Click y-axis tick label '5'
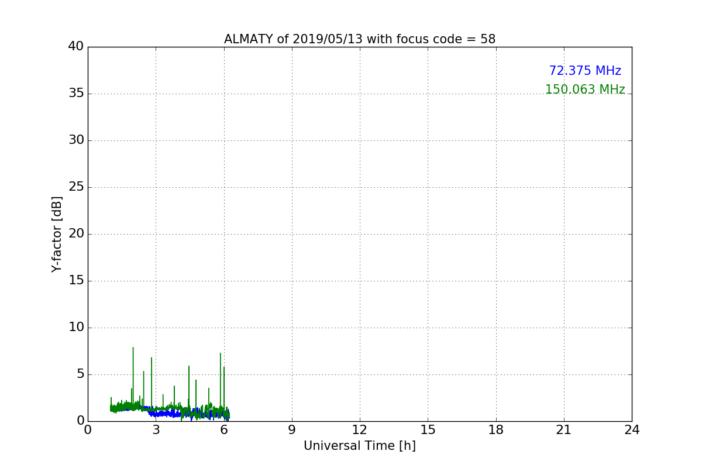 coord(80,374)
